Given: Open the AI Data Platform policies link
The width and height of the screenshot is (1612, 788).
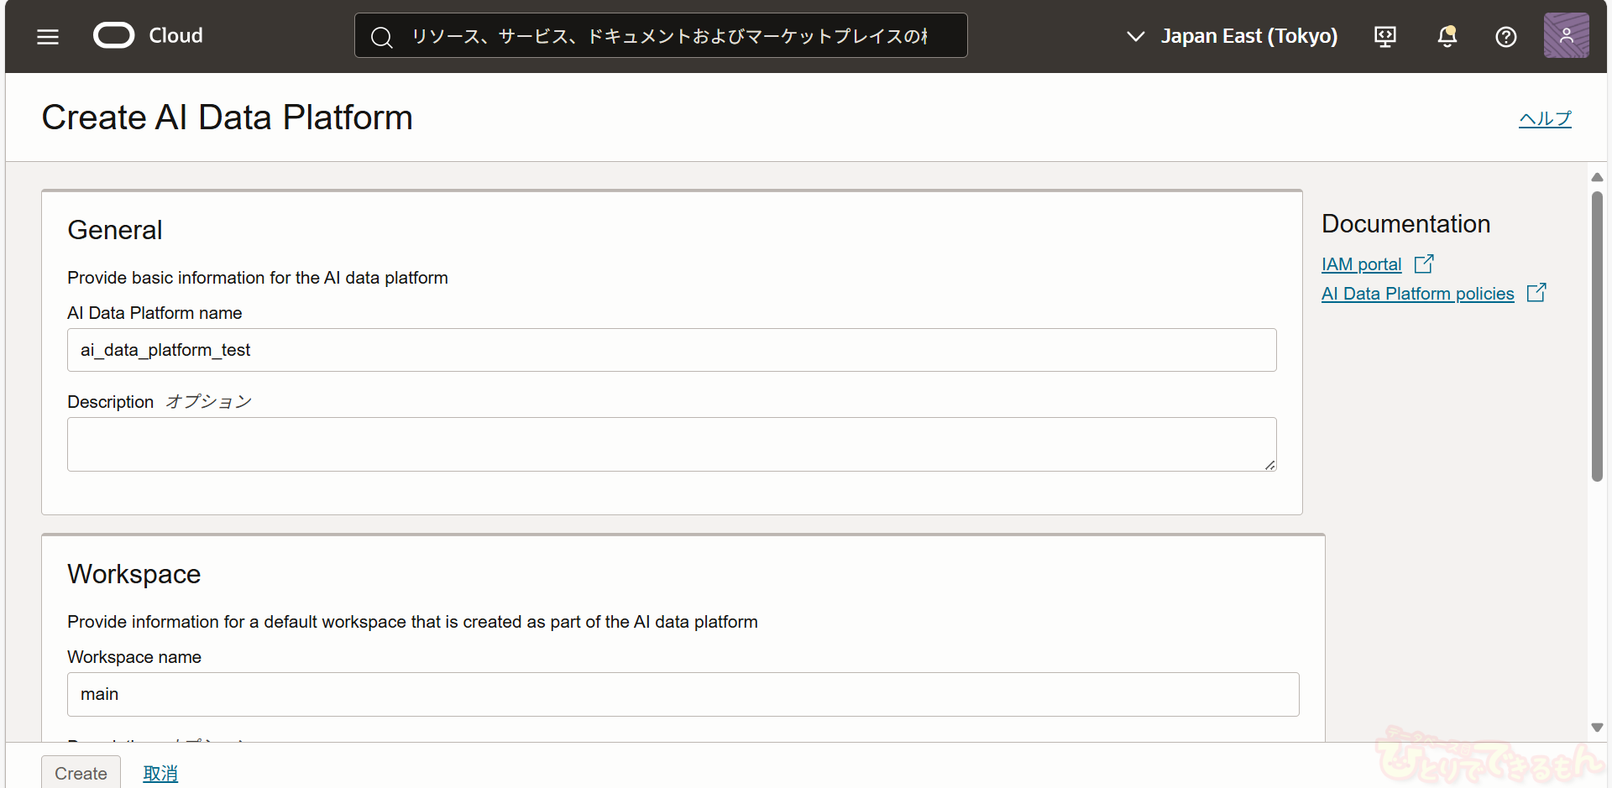Looking at the screenshot, I should click(x=1417, y=294).
